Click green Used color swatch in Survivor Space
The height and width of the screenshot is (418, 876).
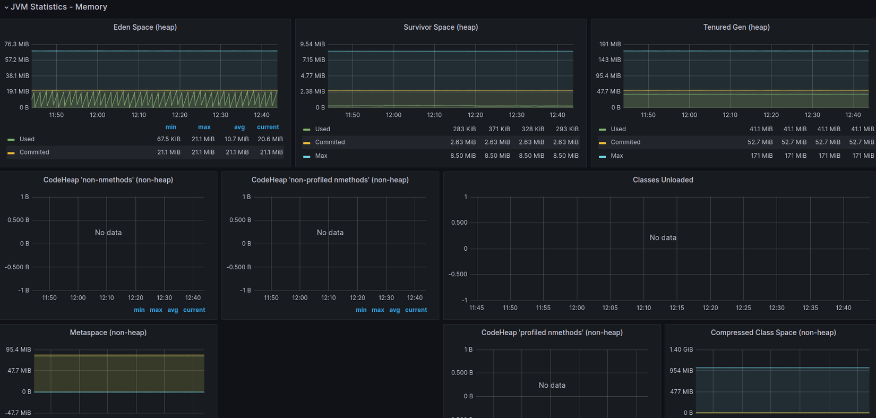pos(307,130)
